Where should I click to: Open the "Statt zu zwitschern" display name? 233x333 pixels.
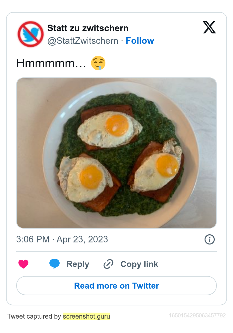pyautogui.click(x=88, y=28)
